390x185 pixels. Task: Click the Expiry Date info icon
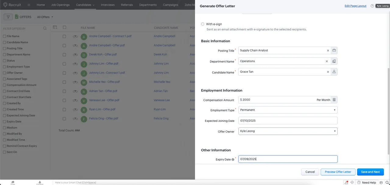coord(233,159)
